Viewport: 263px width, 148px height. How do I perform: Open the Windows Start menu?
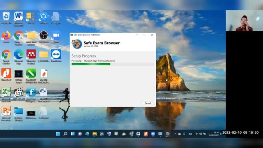pyautogui.click(x=58, y=134)
